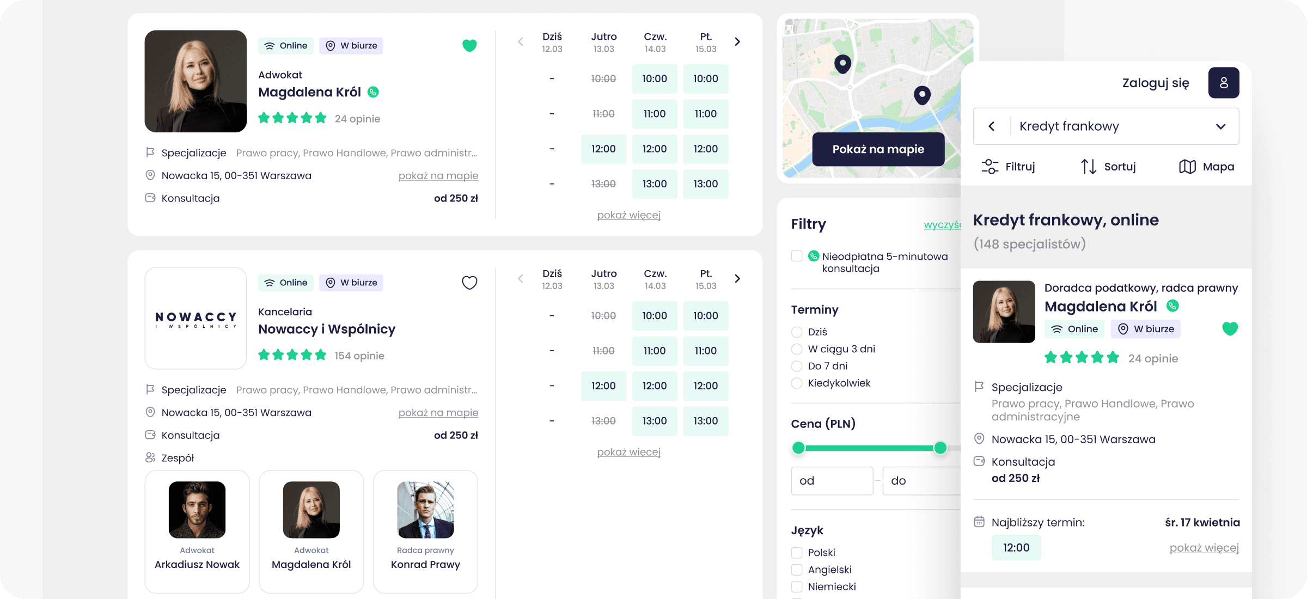Click back arrow beside Kredyt frankowy

(992, 126)
